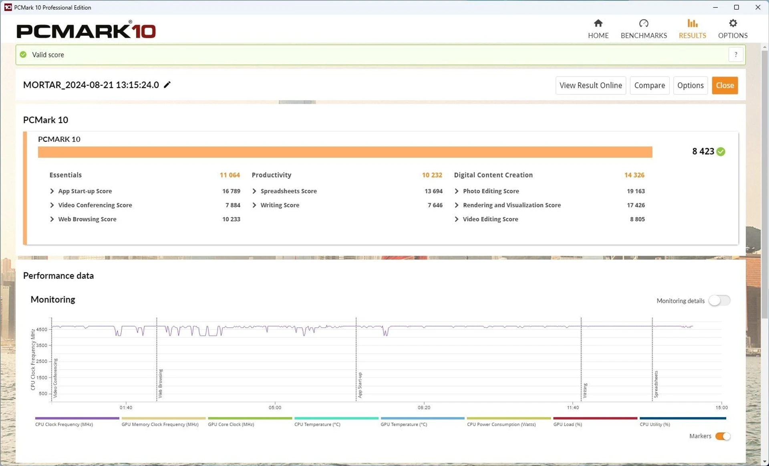
Task: Click the vertical scrollbar thumb
Action: (764, 184)
